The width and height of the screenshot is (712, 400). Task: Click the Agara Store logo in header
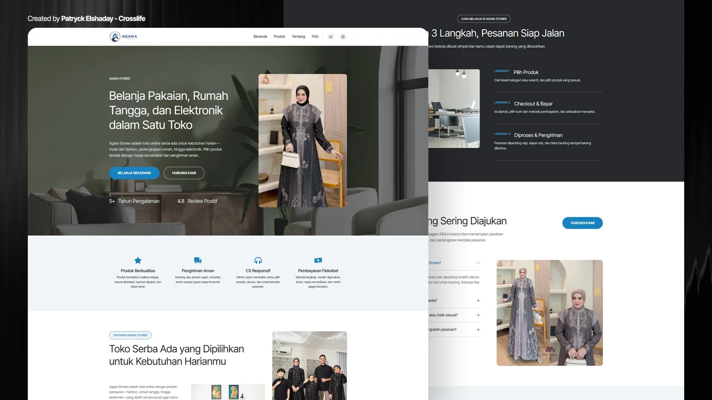coord(123,37)
